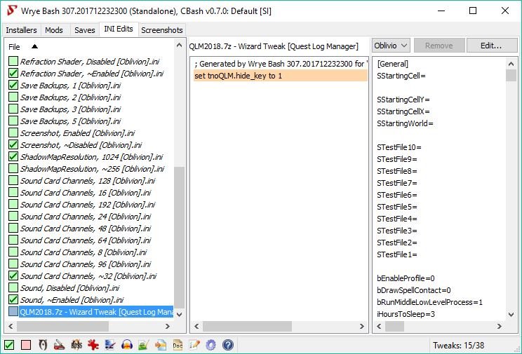Click the Wrye Bash logo in title bar
Screen dimensions: 522x354
pyautogui.click(x=12, y=11)
